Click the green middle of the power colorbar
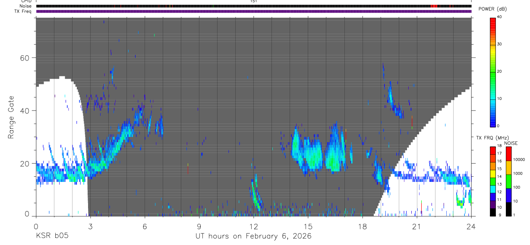This screenshot has width=530, height=245. [x=493, y=71]
